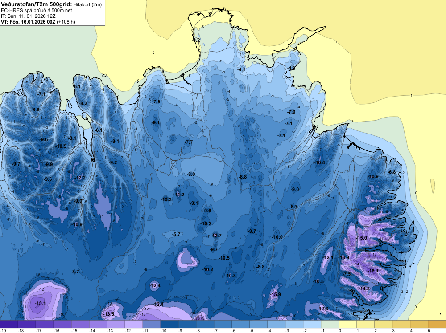Click the -12.3 temperature value
Image resolution: width=446 pixels, height=333 pixels.
322,309
